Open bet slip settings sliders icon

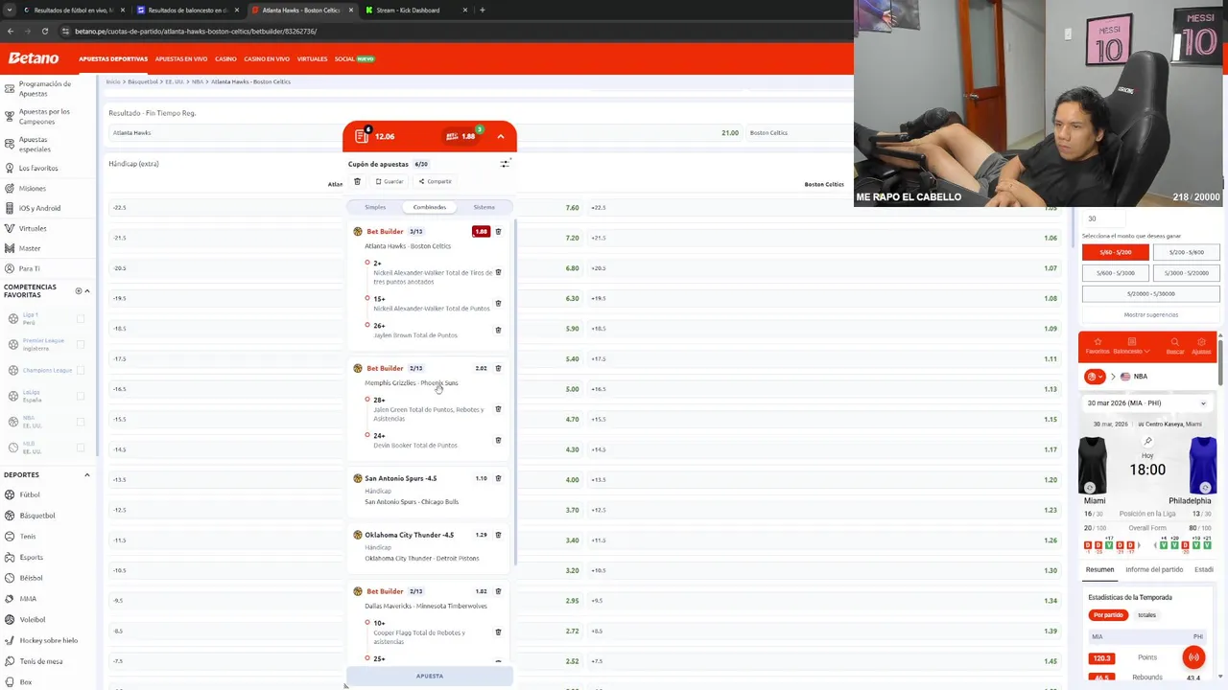(505, 164)
